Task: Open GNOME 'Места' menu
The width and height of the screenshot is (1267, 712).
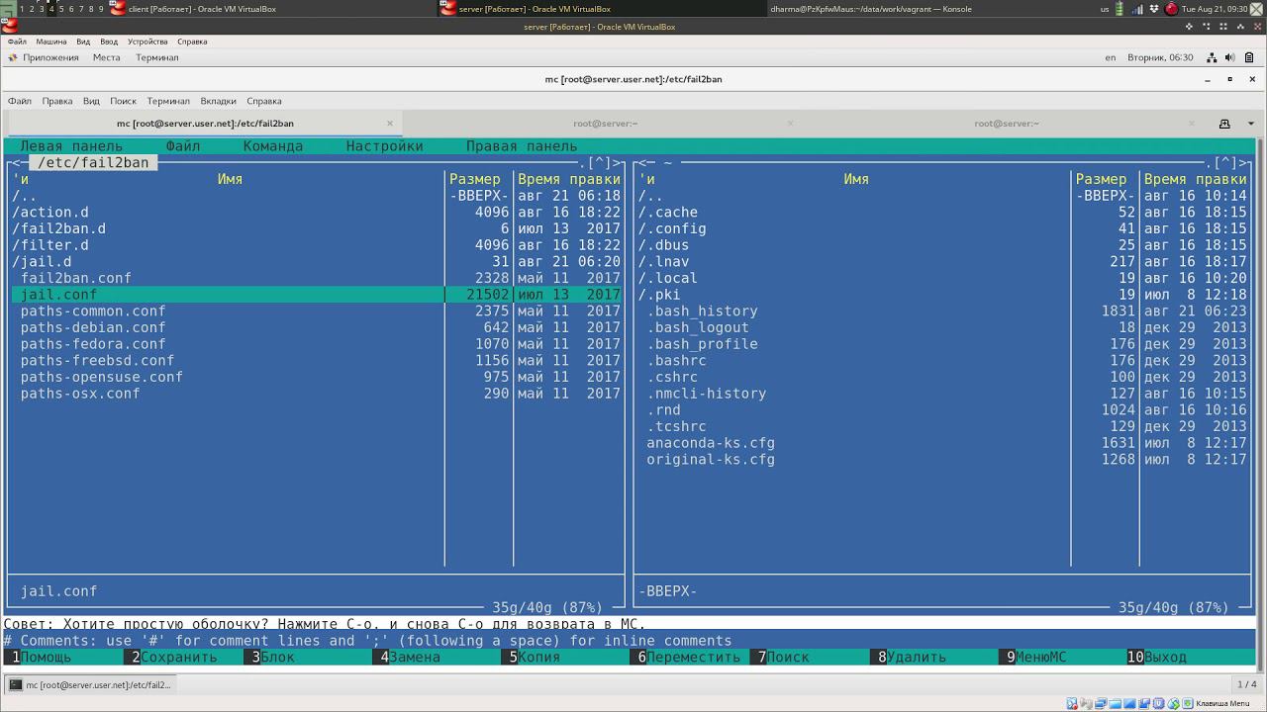Action: (107, 57)
